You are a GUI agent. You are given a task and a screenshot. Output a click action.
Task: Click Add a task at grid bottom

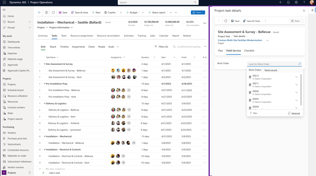54,173
